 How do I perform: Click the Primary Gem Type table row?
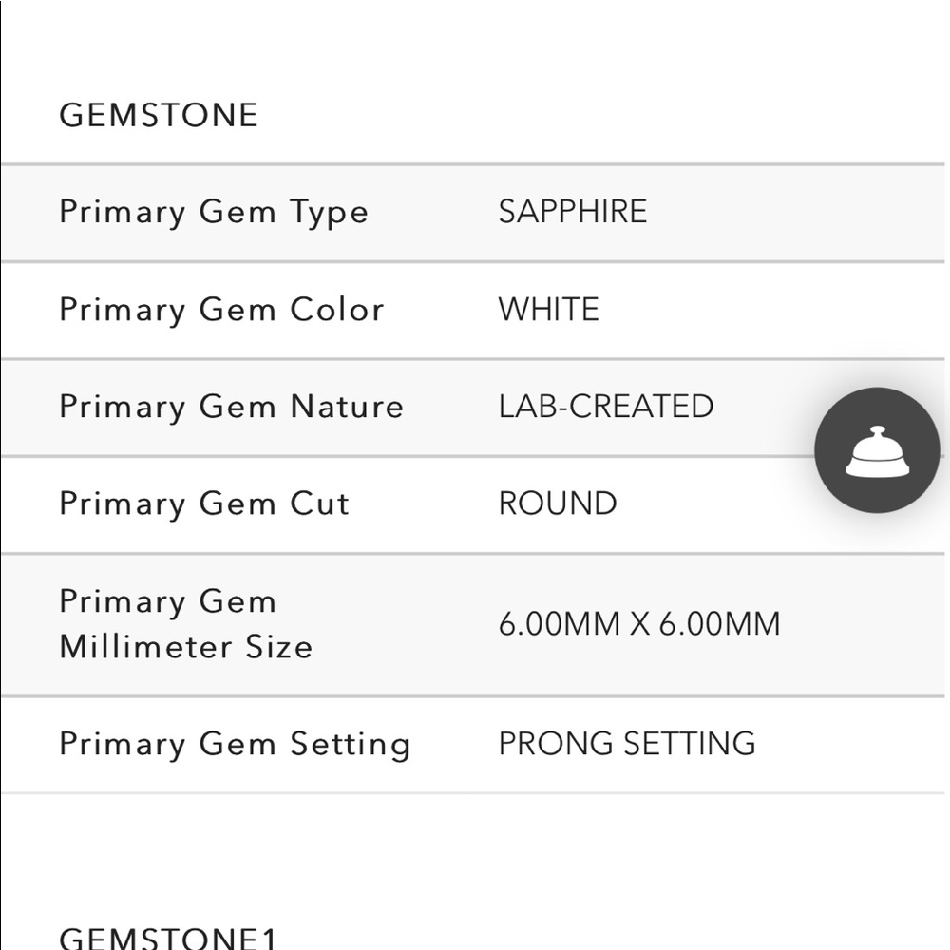(472, 213)
